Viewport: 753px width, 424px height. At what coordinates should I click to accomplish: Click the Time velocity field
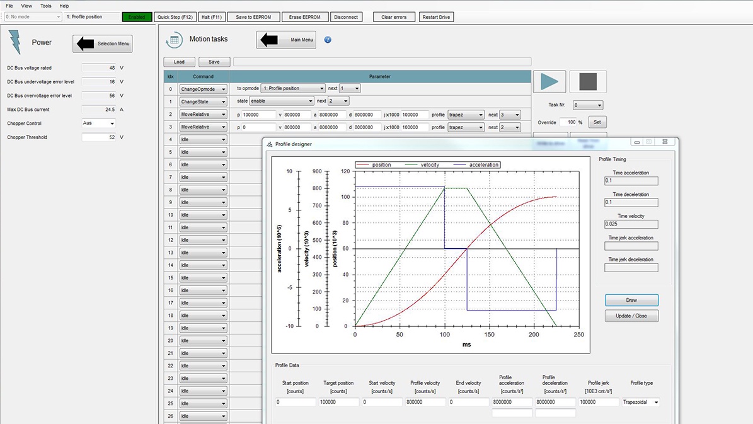pos(631,224)
